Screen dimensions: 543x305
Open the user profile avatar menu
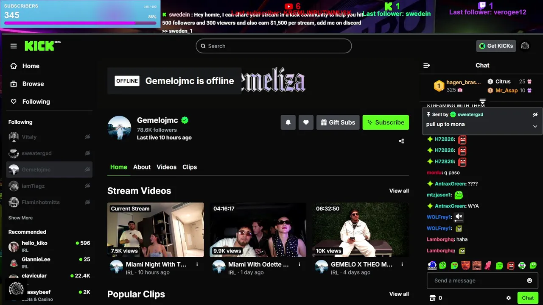(525, 46)
